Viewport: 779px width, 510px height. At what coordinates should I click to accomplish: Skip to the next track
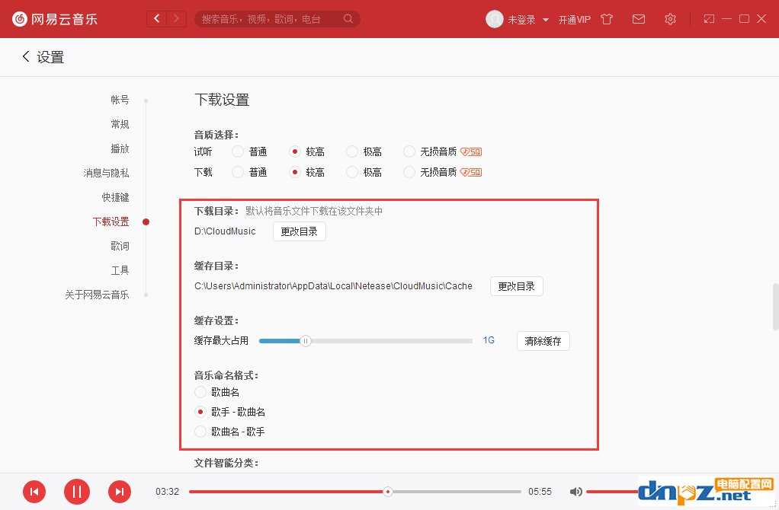coord(120,492)
